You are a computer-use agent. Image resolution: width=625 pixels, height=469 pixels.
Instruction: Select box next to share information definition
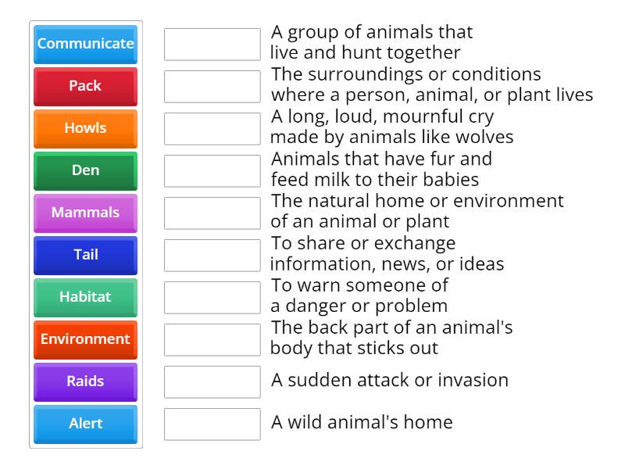212,256
